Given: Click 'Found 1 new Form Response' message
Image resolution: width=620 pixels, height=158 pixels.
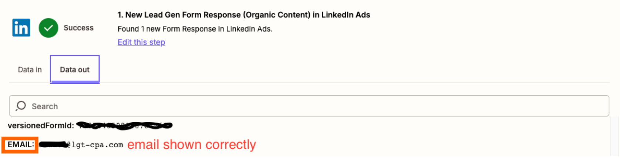Looking at the screenshot, I should click(x=167, y=29).
